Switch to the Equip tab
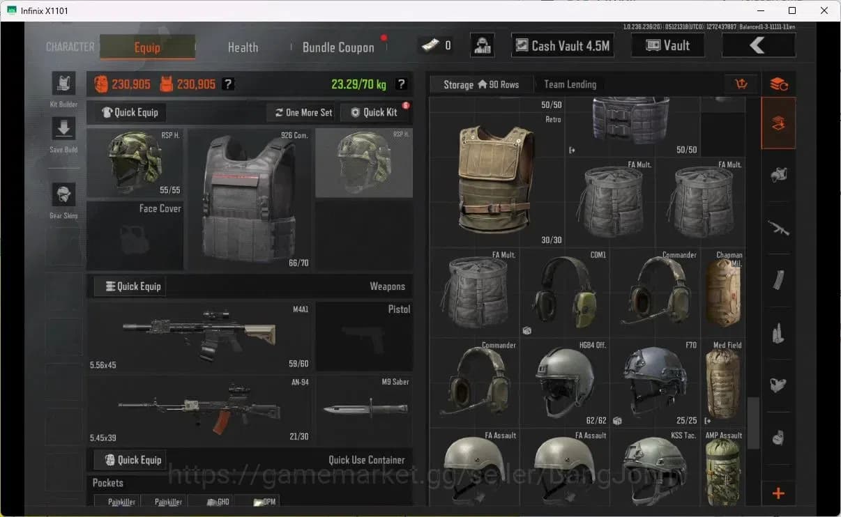Screen dimensions: 841x517 (147, 47)
